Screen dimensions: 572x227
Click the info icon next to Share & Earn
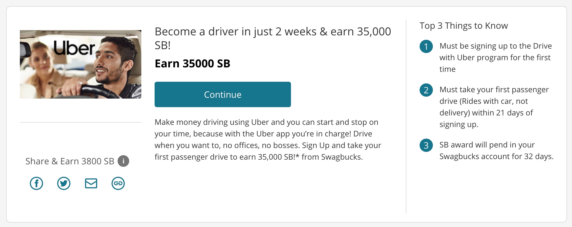(x=123, y=161)
